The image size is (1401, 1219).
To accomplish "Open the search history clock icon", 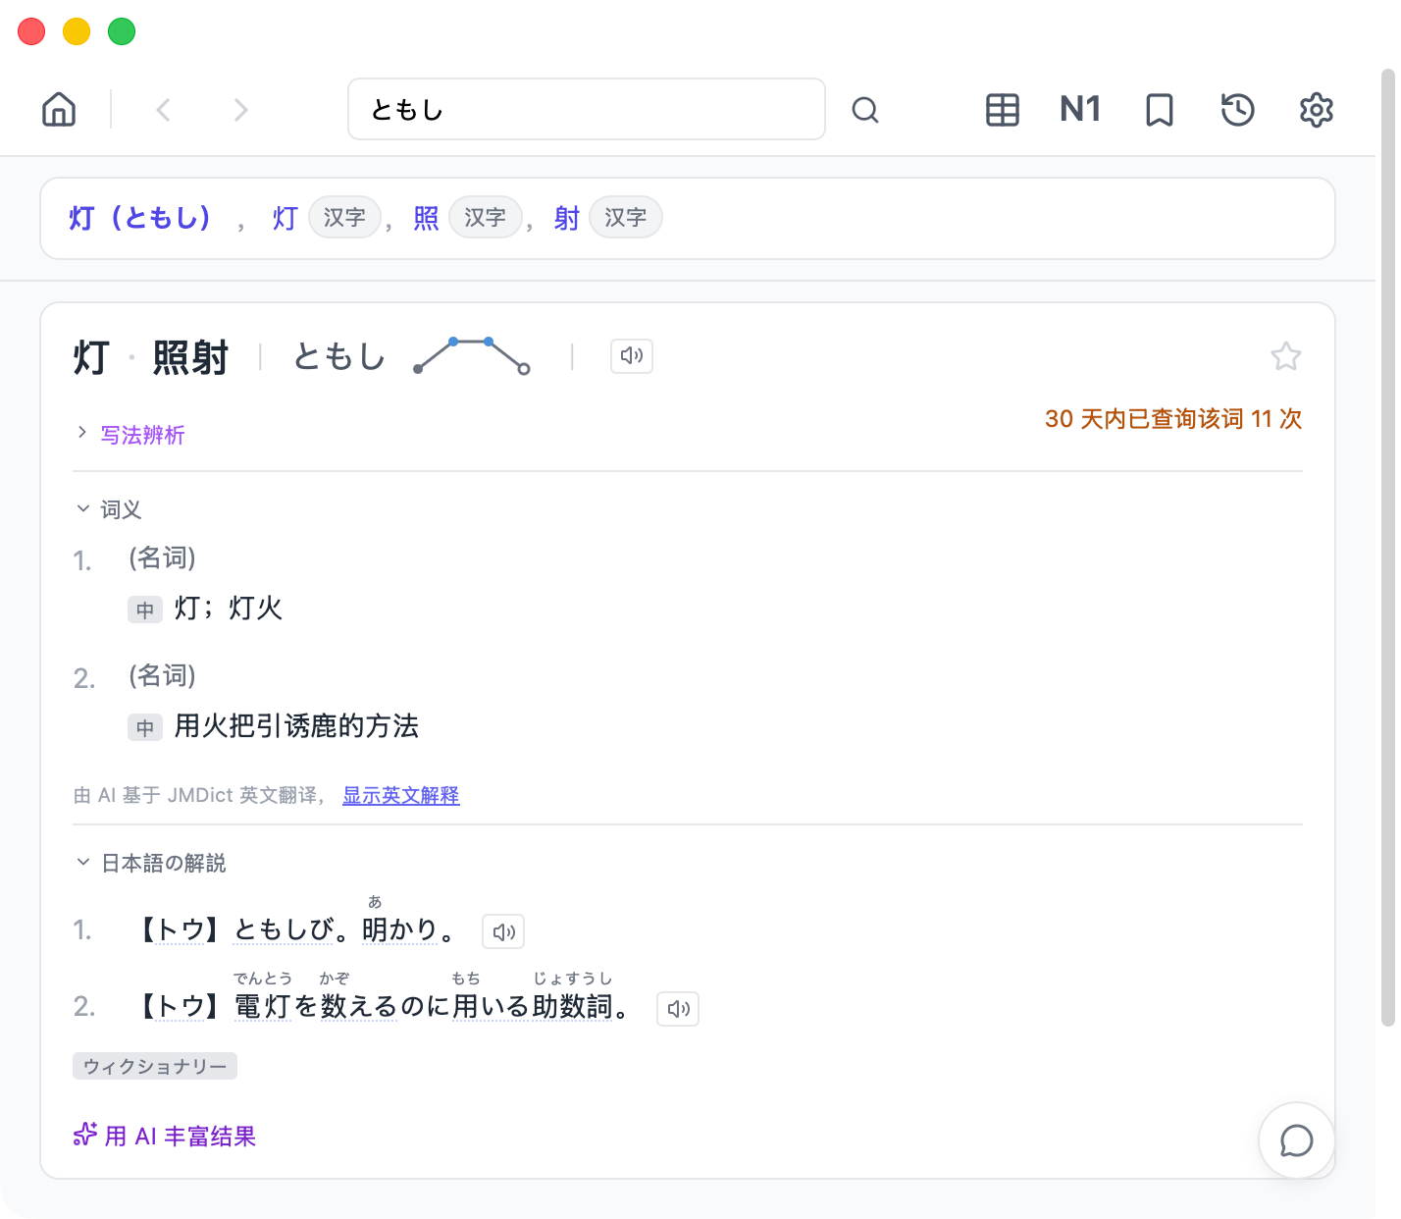I will pyautogui.click(x=1238, y=109).
